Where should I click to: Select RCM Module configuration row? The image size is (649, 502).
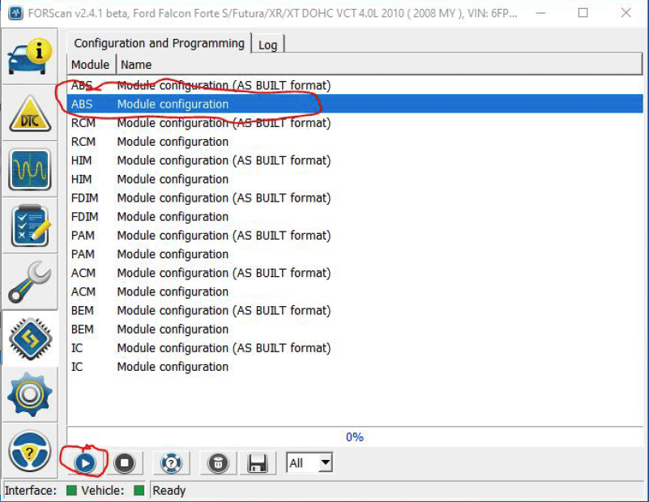click(355, 142)
